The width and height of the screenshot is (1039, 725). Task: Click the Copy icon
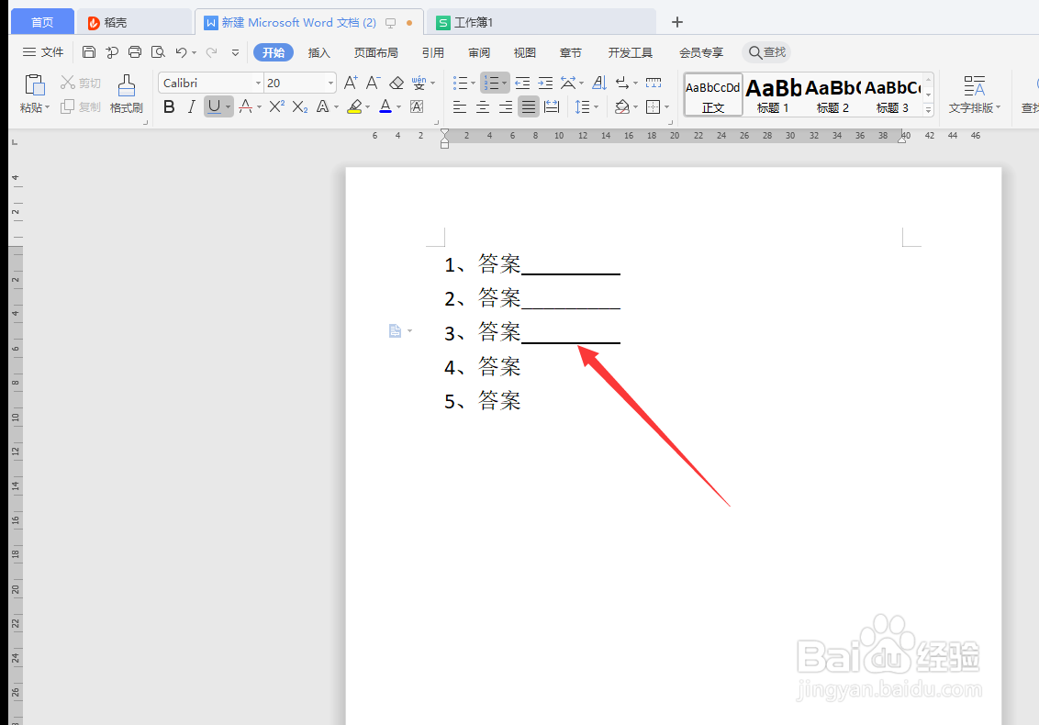pyautogui.click(x=67, y=106)
